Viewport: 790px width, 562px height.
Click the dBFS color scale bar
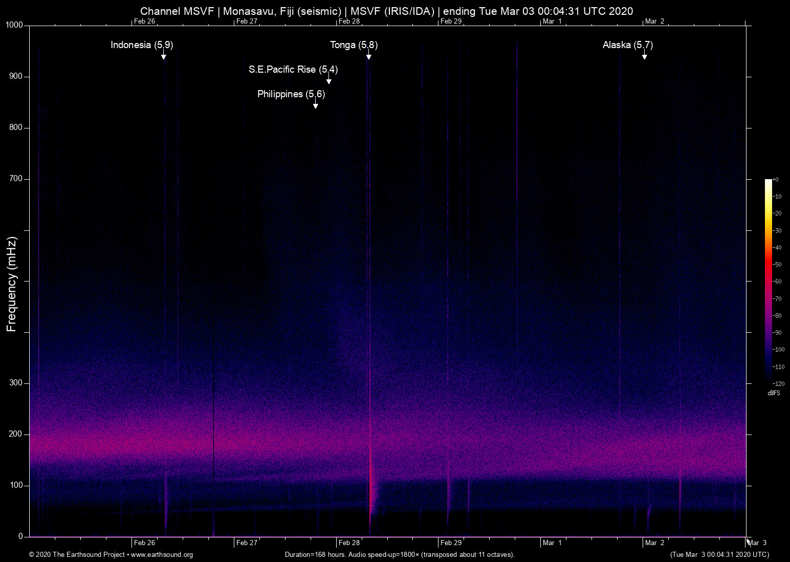(x=769, y=281)
